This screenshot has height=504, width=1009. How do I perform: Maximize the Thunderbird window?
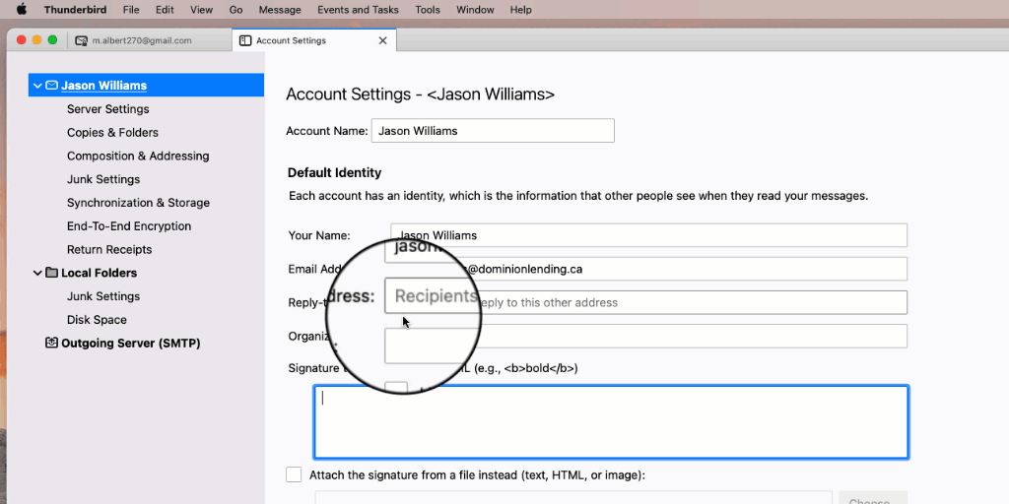53,39
